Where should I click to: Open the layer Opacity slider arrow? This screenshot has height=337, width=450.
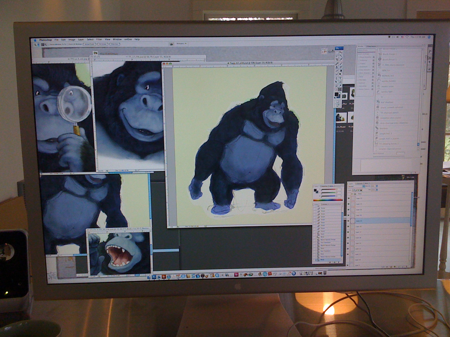tap(377, 186)
